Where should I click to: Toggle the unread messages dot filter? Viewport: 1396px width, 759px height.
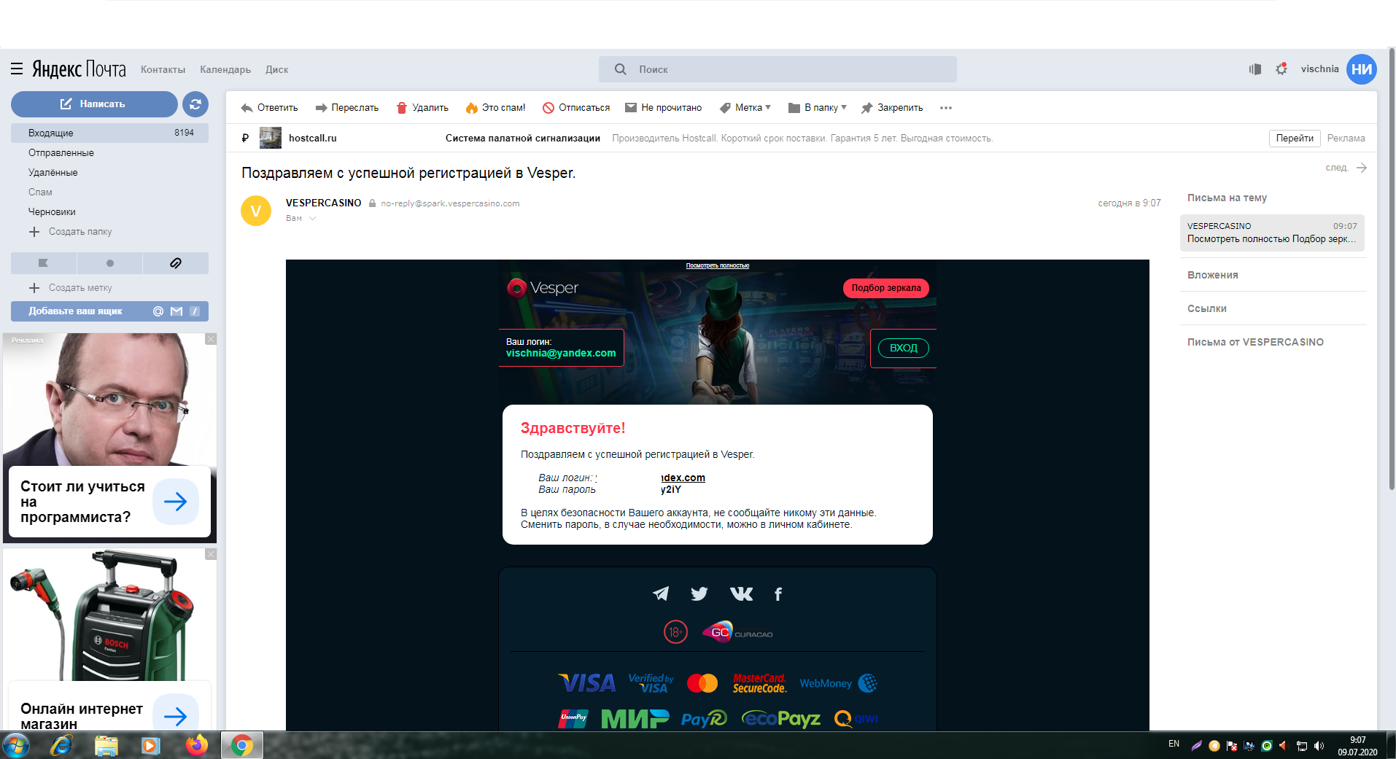[x=109, y=263]
